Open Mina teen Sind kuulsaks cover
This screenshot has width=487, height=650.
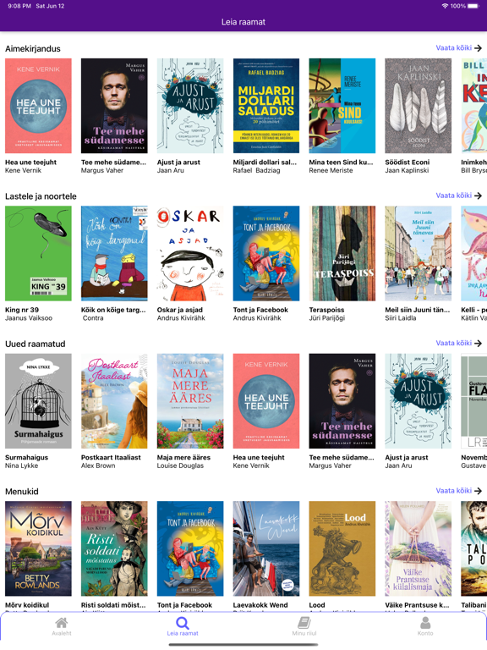pyautogui.click(x=342, y=106)
